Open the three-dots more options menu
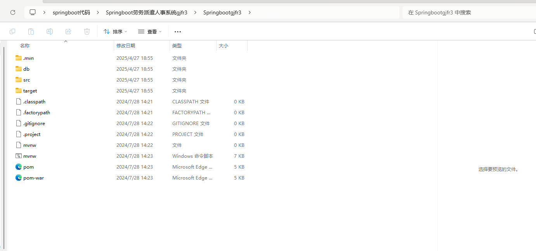This screenshot has height=251, width=536. (178, 31)
